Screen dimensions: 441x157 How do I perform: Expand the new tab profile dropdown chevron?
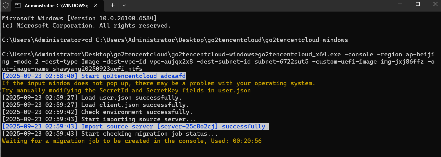124,5
